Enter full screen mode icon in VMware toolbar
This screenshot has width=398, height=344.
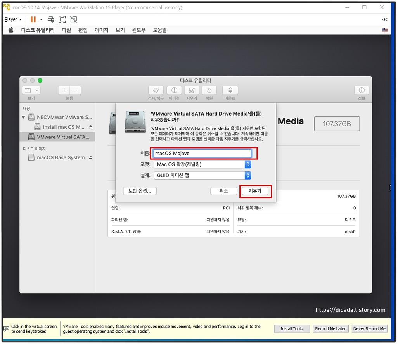62,19
